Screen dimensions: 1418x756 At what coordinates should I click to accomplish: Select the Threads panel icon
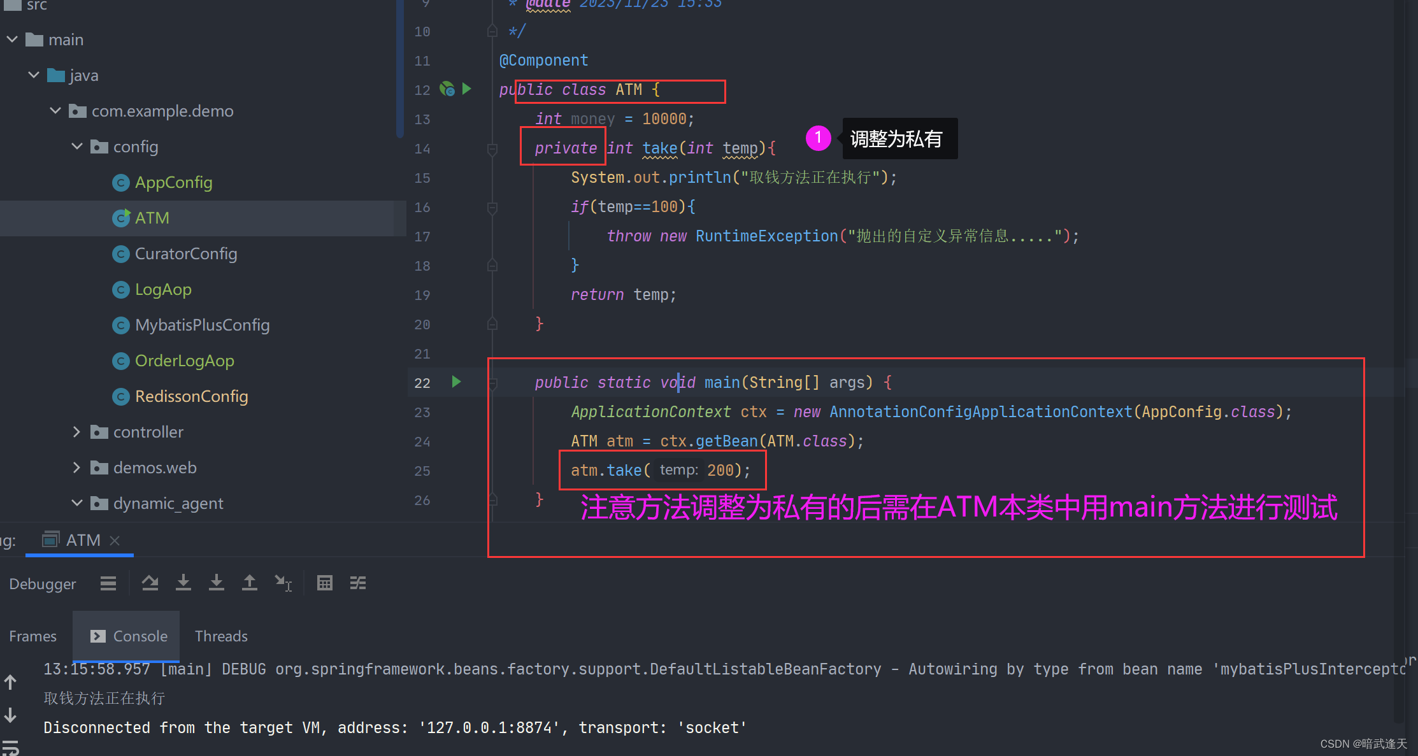tap(221, 636)
